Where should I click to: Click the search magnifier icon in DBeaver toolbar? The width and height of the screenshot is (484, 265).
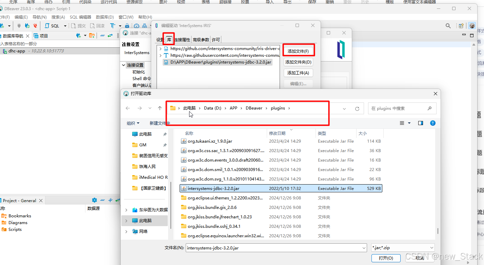click(448, 26)
